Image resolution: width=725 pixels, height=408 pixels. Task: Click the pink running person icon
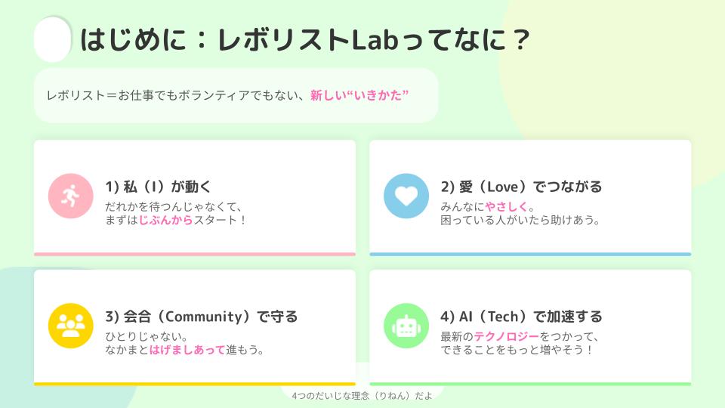click(x=70, y=196)
